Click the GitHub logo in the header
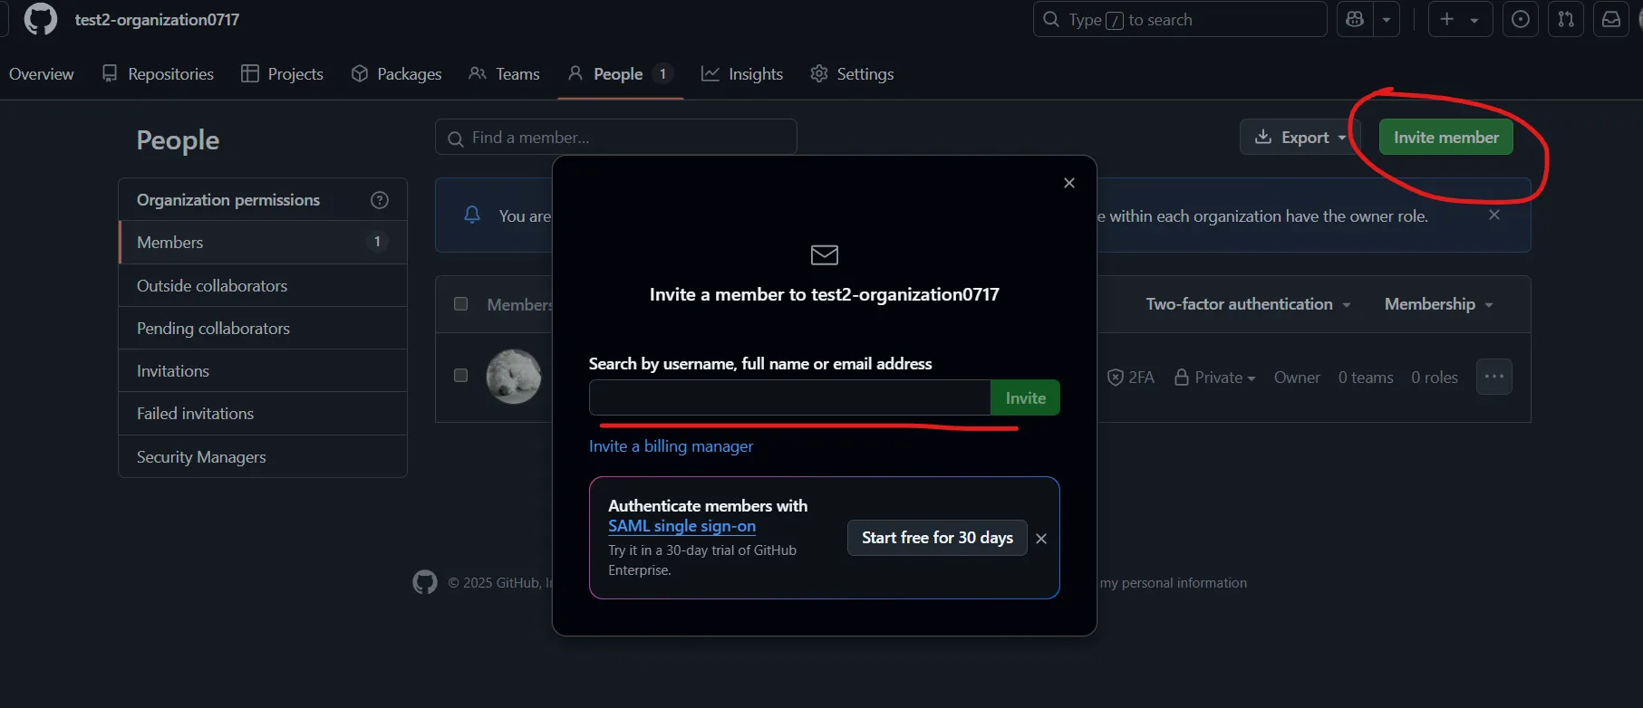Image resolution: width=1643 pixels, height=708 pixels. coord(41,19)
